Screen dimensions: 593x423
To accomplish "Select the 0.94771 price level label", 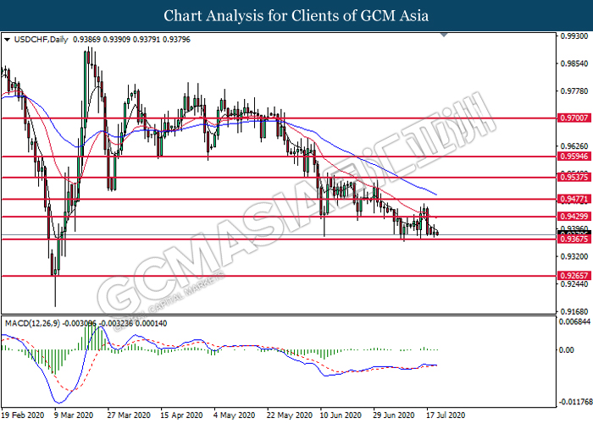I will 574,199.
